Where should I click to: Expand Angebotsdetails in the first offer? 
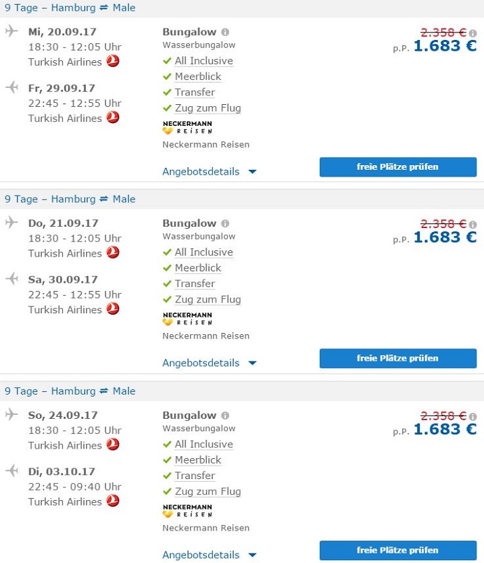(x=210, y=172)
